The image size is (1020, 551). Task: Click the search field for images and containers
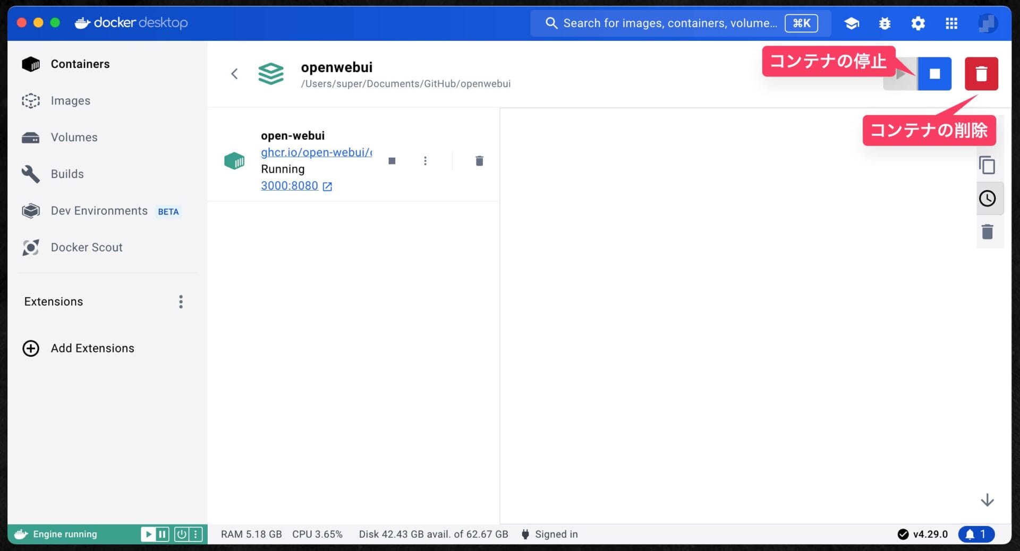coord(669,23)
